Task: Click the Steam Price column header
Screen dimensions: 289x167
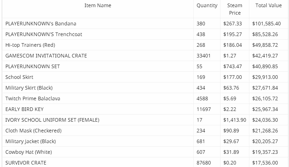Action: tap(234, 9)
